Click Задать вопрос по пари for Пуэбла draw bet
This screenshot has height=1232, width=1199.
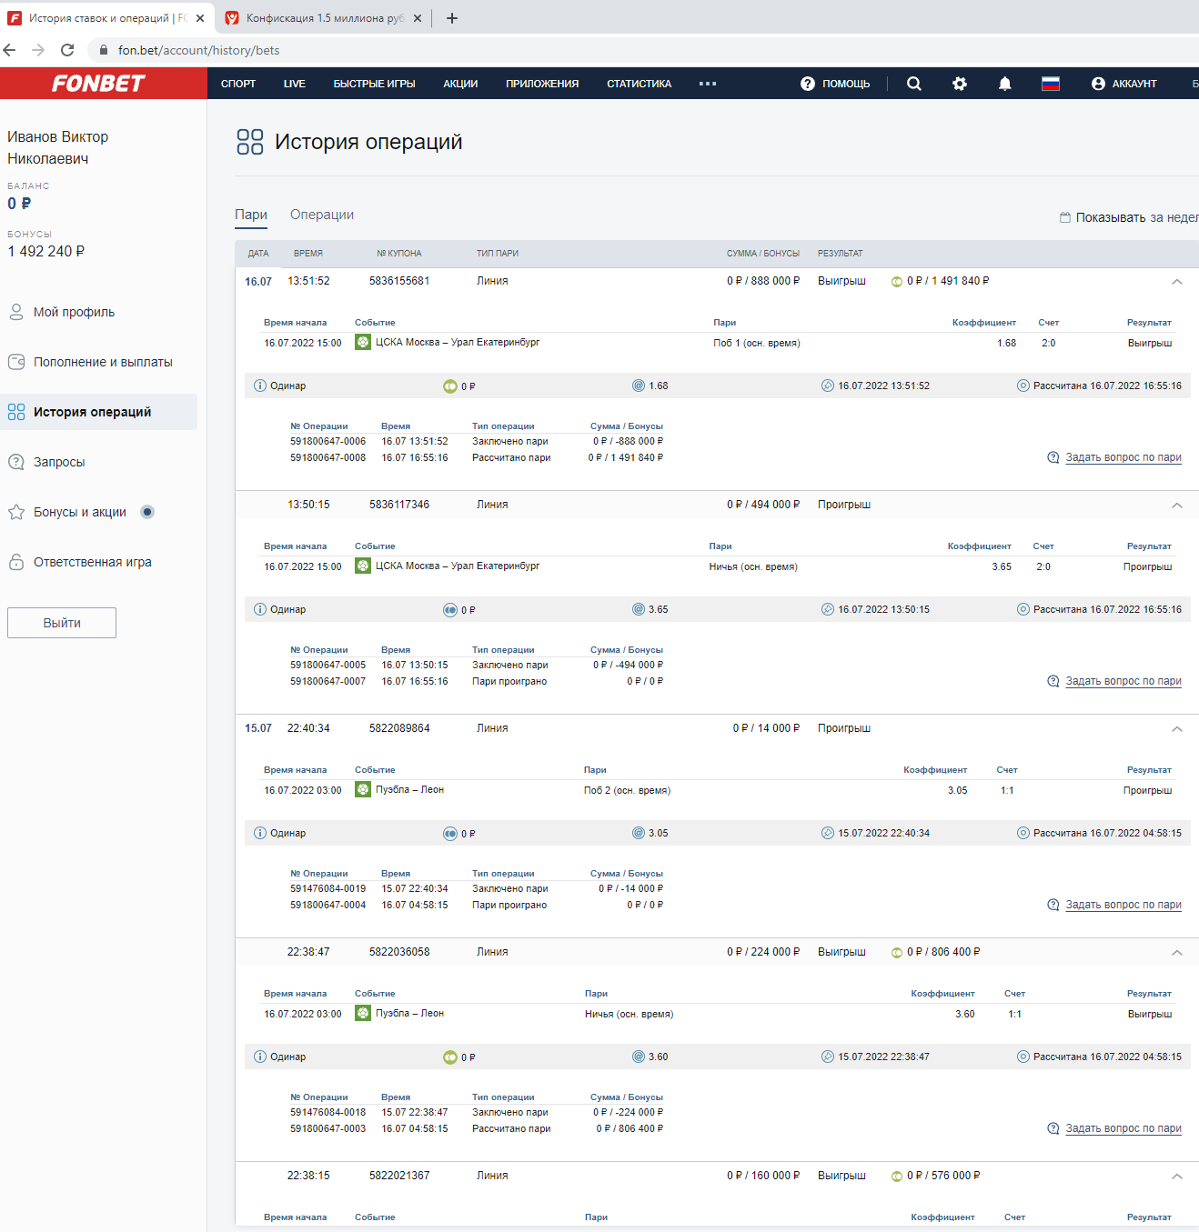[1123, 1128]
